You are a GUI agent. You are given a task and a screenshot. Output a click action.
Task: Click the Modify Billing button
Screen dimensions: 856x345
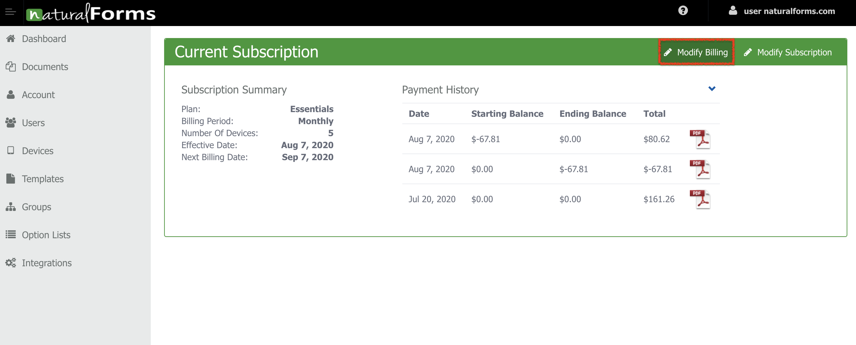click(x=697, y=52)
